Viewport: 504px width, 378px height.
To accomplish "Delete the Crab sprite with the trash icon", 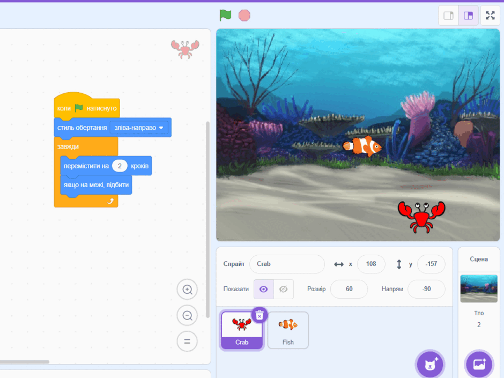I will (x=260, y=315).
